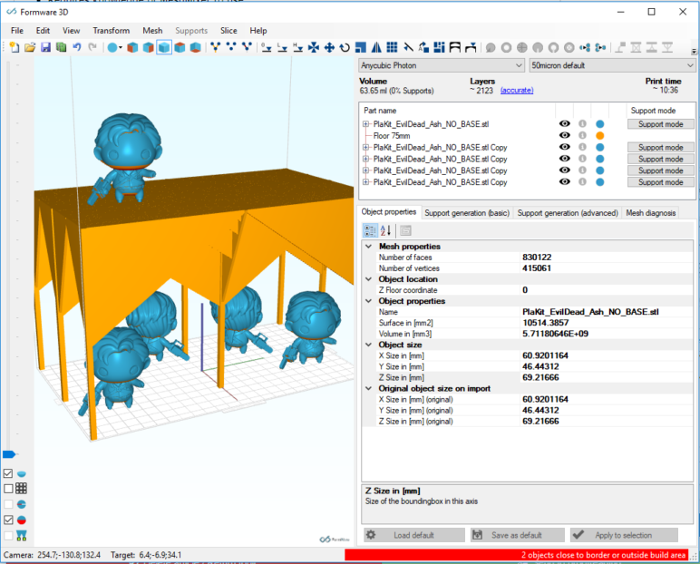This screenshot has width=700, height=564.
Task: Open the File menu
Action: 17,30
